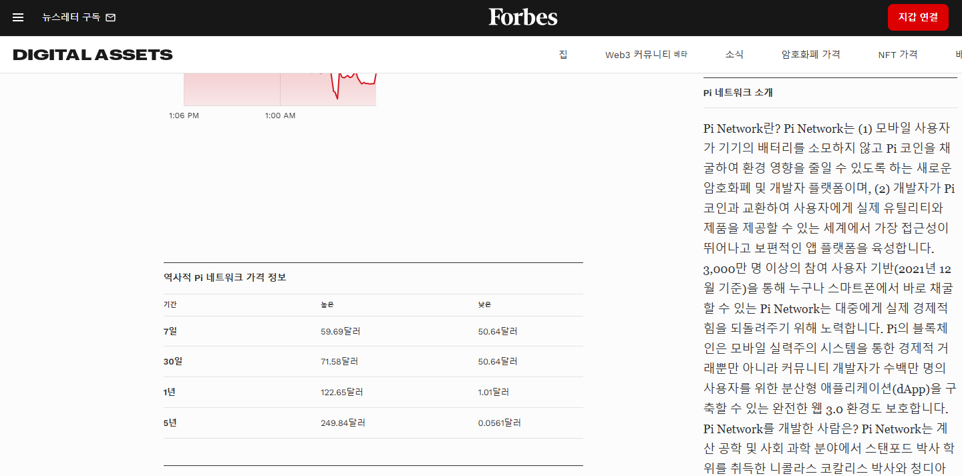Open the 뉴스레터 구독 link
962x476 pixels.
tap(71, 17)
